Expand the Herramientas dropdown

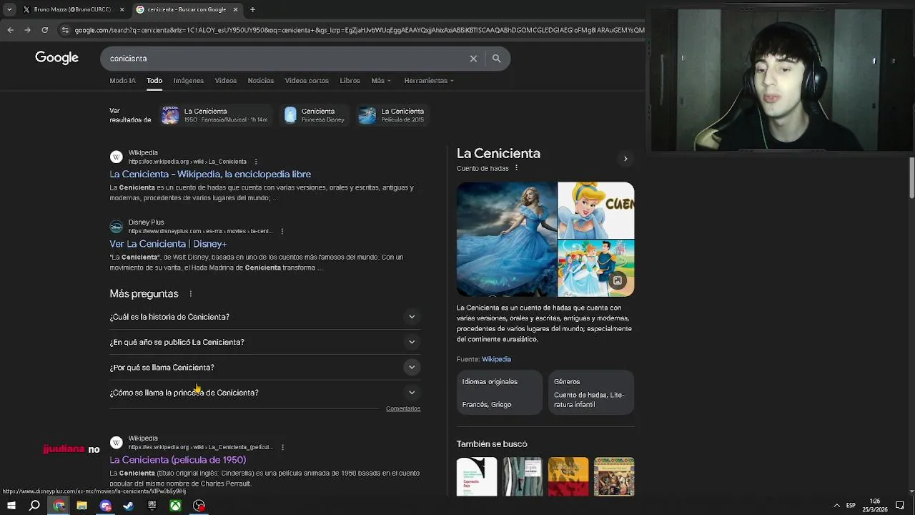click(429, 81)
